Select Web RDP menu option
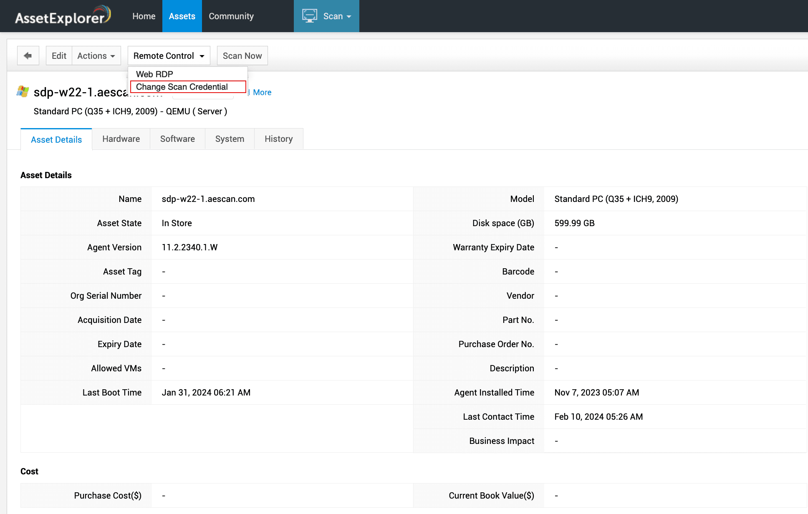808x514 pixels. 154,74
